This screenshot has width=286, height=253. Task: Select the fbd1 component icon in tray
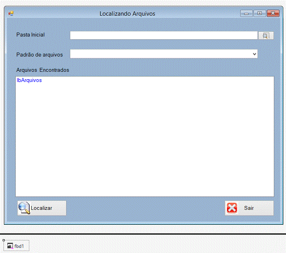10,246
